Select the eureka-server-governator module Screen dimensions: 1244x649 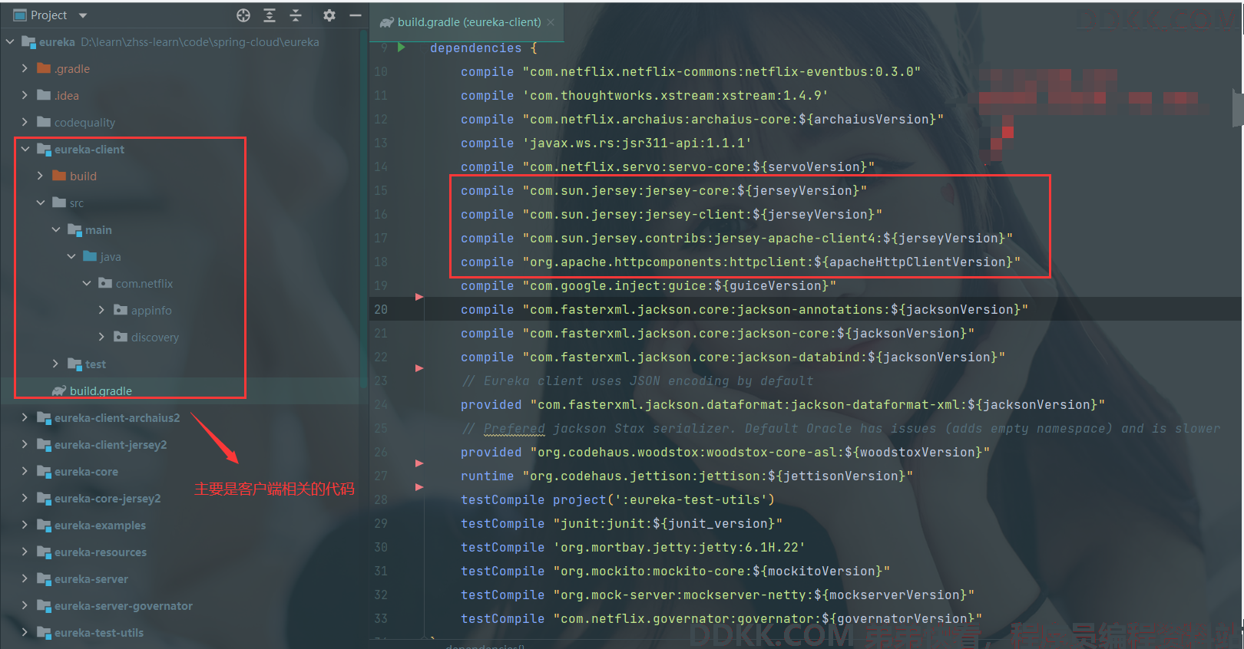point(124,606)
